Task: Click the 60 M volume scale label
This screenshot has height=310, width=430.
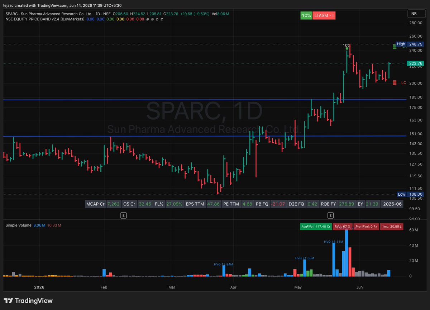Action: [x=414, y=230]
